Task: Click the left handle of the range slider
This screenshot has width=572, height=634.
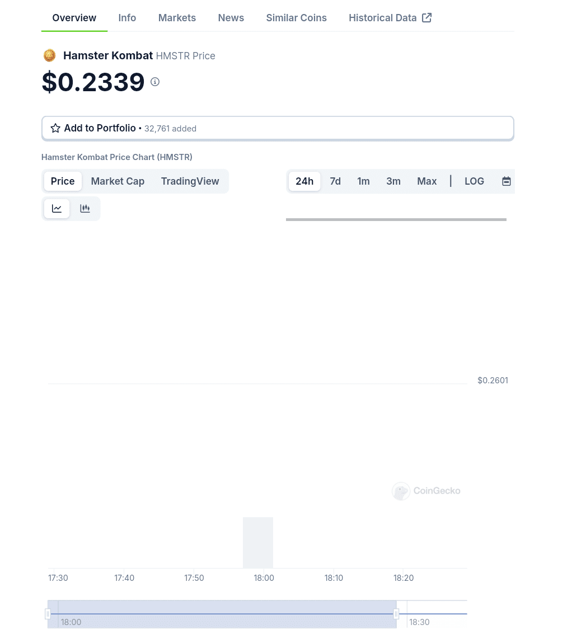Action: [48, 613]
